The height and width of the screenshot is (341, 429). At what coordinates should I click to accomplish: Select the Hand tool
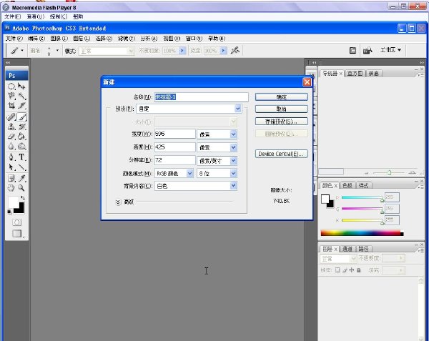[11, 188]
